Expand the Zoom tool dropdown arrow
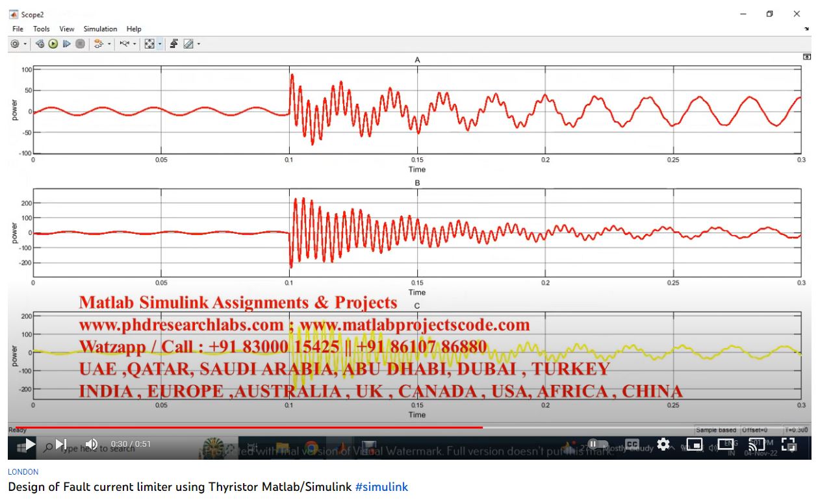 tap(134, 44)
